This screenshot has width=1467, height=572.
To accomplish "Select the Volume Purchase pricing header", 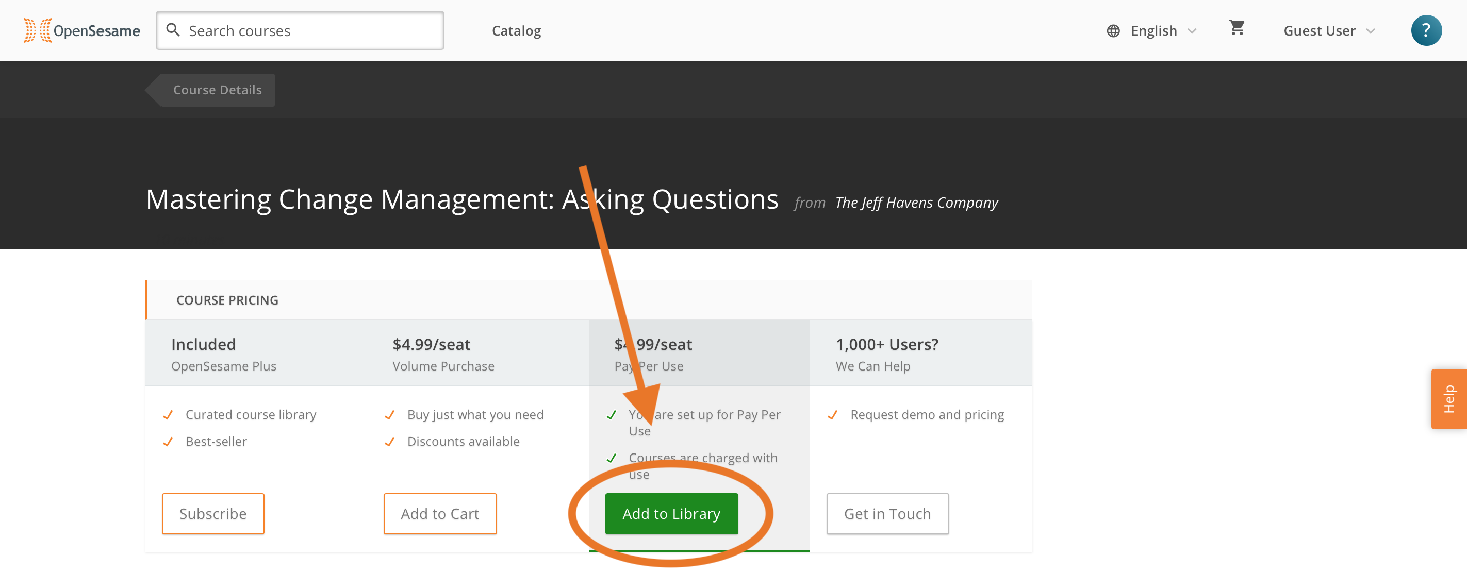I will (x=479, y=353).
